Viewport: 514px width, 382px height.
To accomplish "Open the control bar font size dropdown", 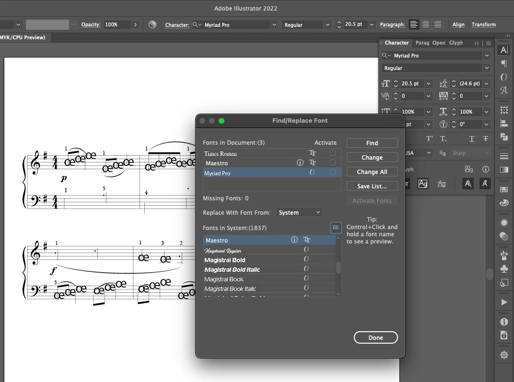I will tap(372, 24).
